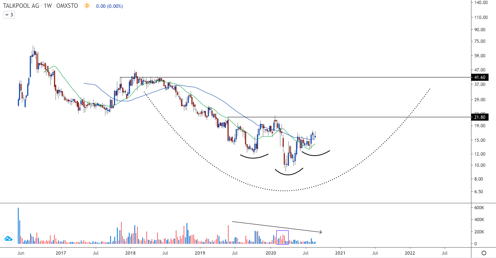
Task: Select the 21.80 price line label
Action: pyautogui.click(x=480, y=117)
